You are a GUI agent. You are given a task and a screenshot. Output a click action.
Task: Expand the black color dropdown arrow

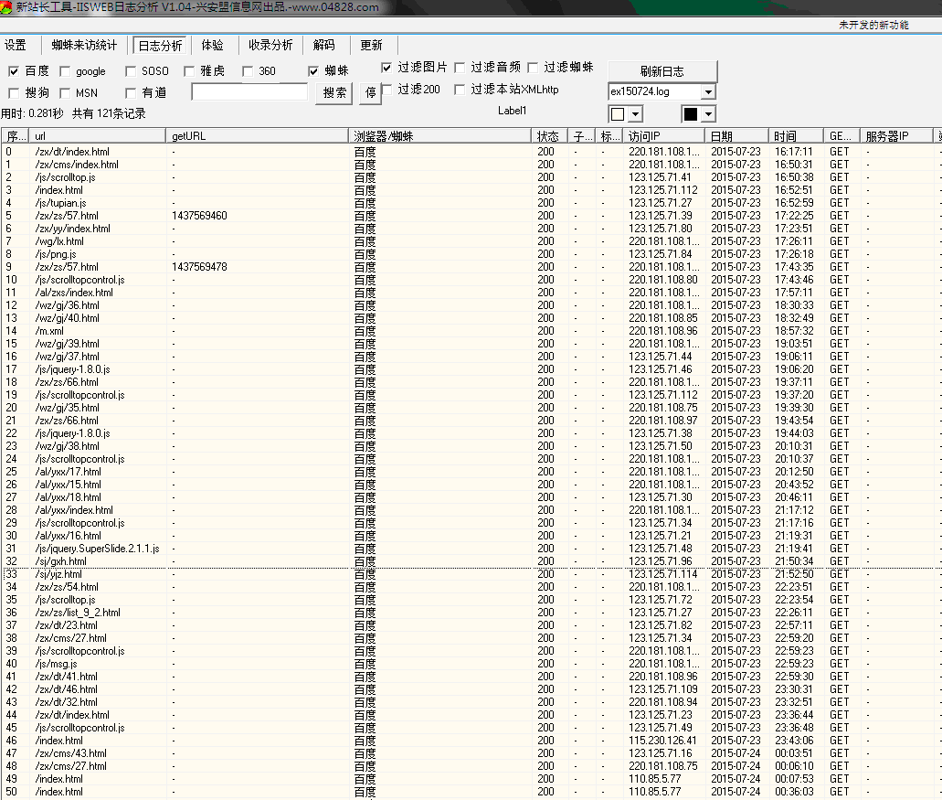[709, 114]
